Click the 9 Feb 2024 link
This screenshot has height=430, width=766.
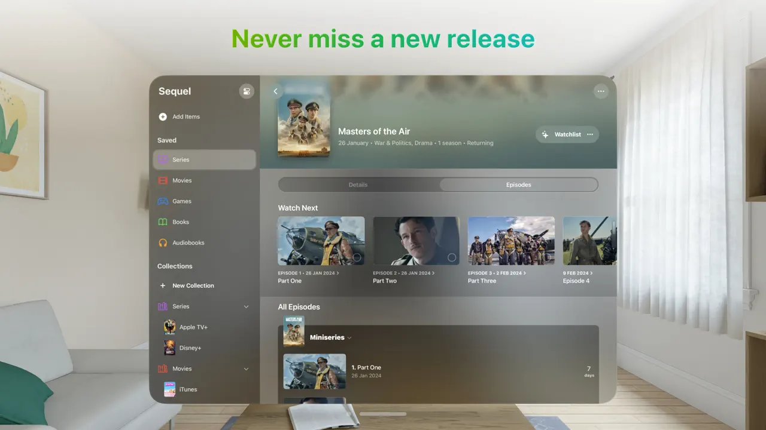click(x=578, y=273)
